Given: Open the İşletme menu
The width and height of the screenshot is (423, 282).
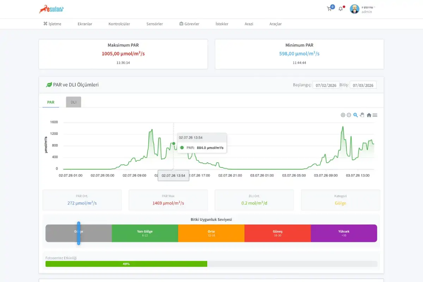Looking at the screenshot, I should (52, 24).
